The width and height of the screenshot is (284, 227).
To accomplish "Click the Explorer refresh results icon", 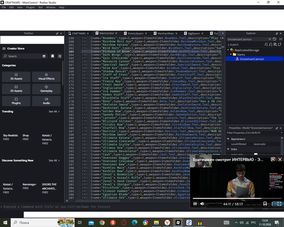I will [x=279, y=44].
